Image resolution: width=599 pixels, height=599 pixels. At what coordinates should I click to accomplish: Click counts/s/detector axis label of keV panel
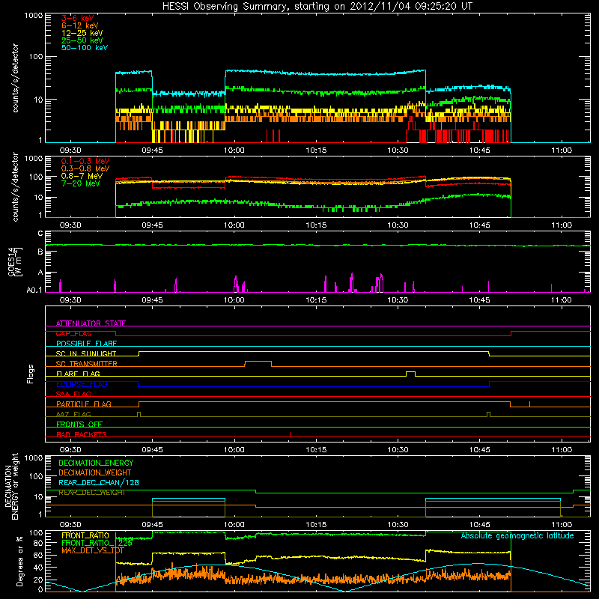pyautogui.click(x=15, y=78)
